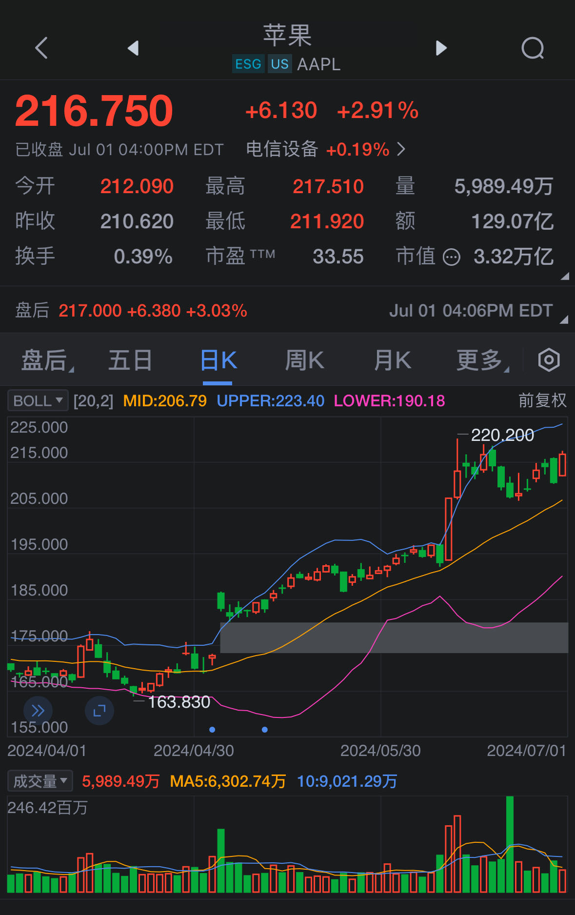This screenshot has height=915, width=575.
Task: Tap the 换手 0.39% value
Action: point(143,257)
